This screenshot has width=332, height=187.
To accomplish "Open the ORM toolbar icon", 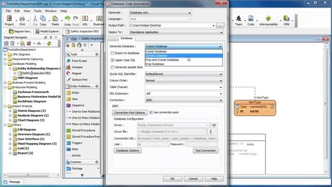I will click(286, 21).
